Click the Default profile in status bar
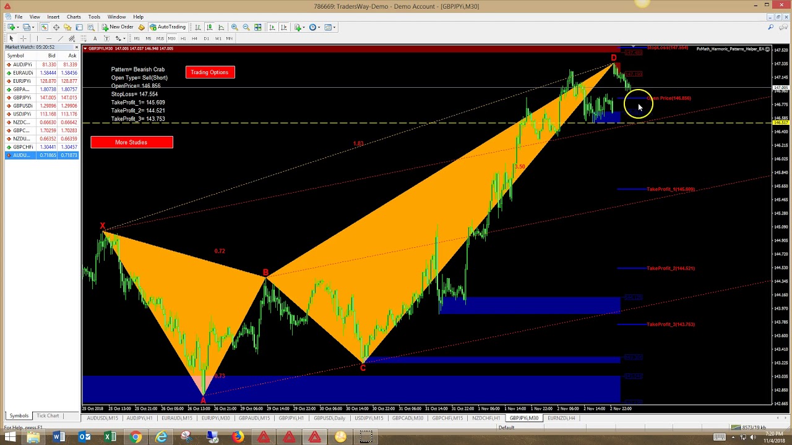The width and height of the screenshot is (792, 445). point(506,428)
